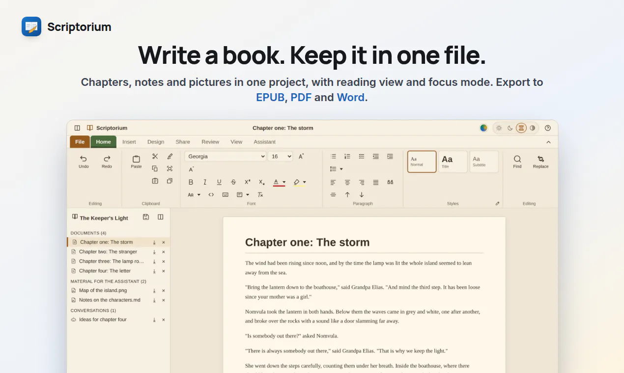Image resolution: width=624 pixels, height=373 pixels.
Task: Save The Keeper's Light project
Action: pos(146,217)
